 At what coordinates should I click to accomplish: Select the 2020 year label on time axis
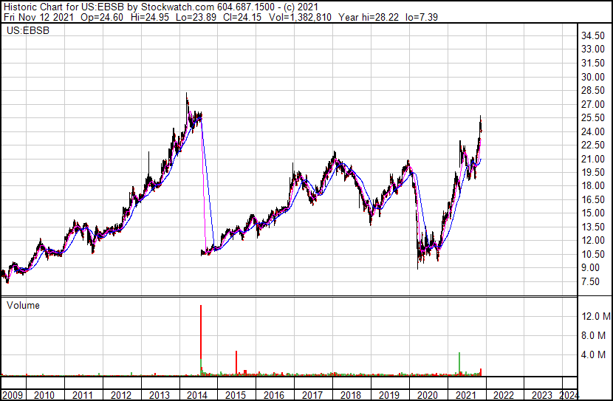click(x=427, y=395)
